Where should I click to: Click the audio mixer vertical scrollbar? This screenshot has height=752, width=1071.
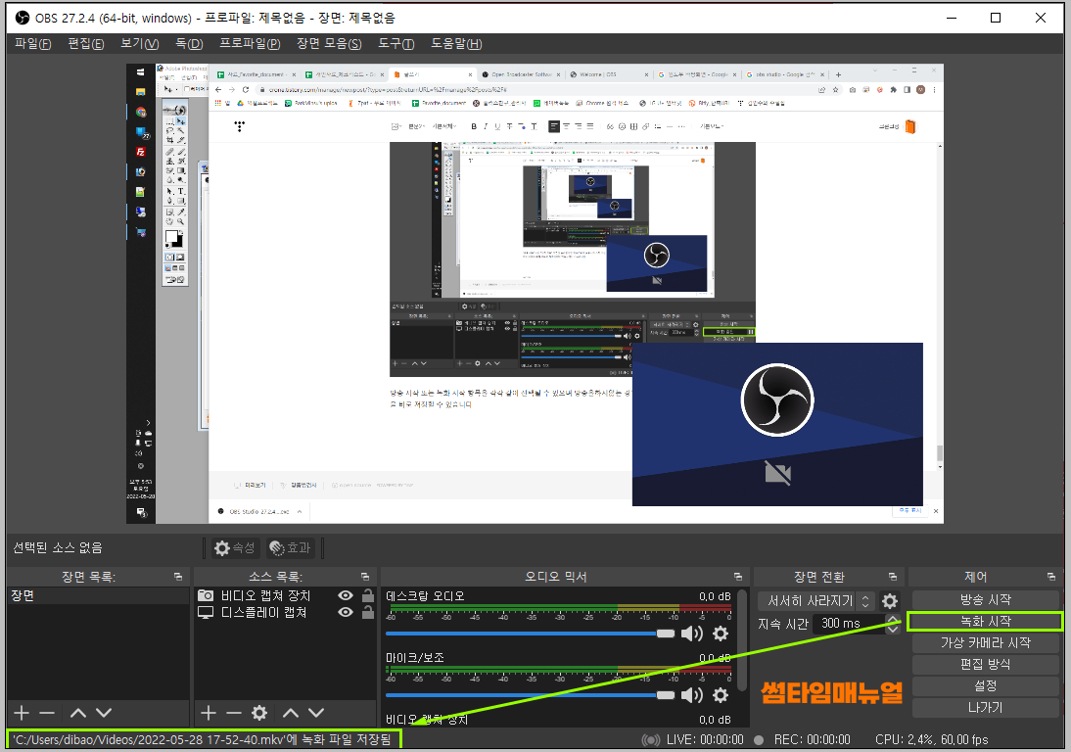click(742, 639)
